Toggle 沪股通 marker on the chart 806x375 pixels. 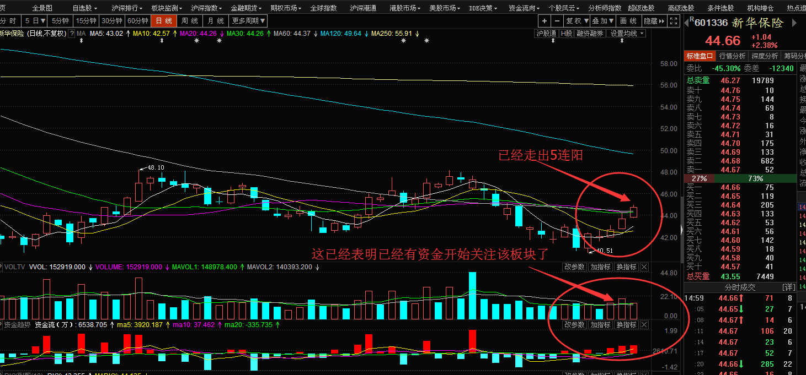pos(546,34)
